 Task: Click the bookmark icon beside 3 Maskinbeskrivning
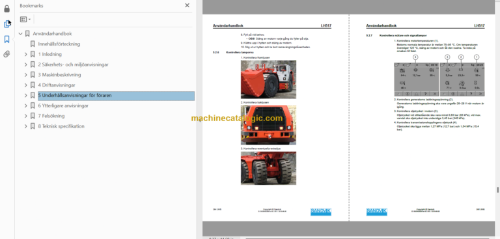33,75
